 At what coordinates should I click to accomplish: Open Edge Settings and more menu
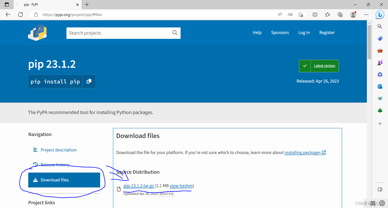click(366, 15)
